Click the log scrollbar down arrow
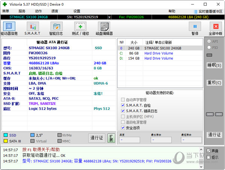225x170 pixels. coord(201,167)
